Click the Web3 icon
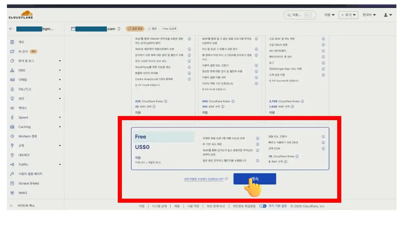The width and height of the screenshot is (403, 227). [x=12, y=193]
